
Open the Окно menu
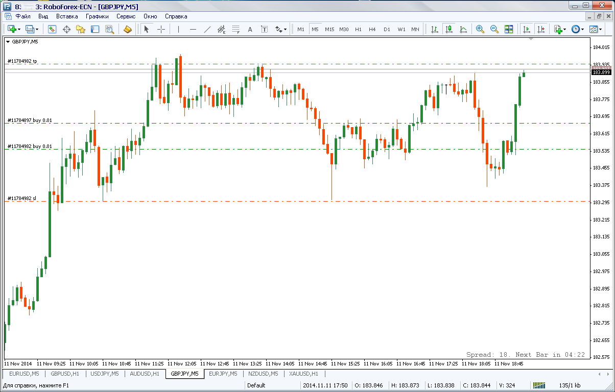(x=150, y=16)
